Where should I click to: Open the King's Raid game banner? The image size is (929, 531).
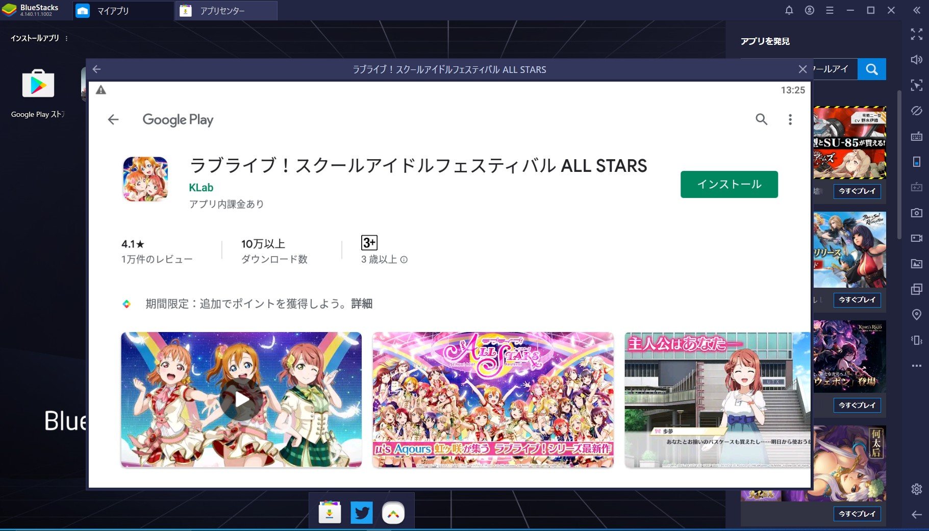[x=849, y=357]
